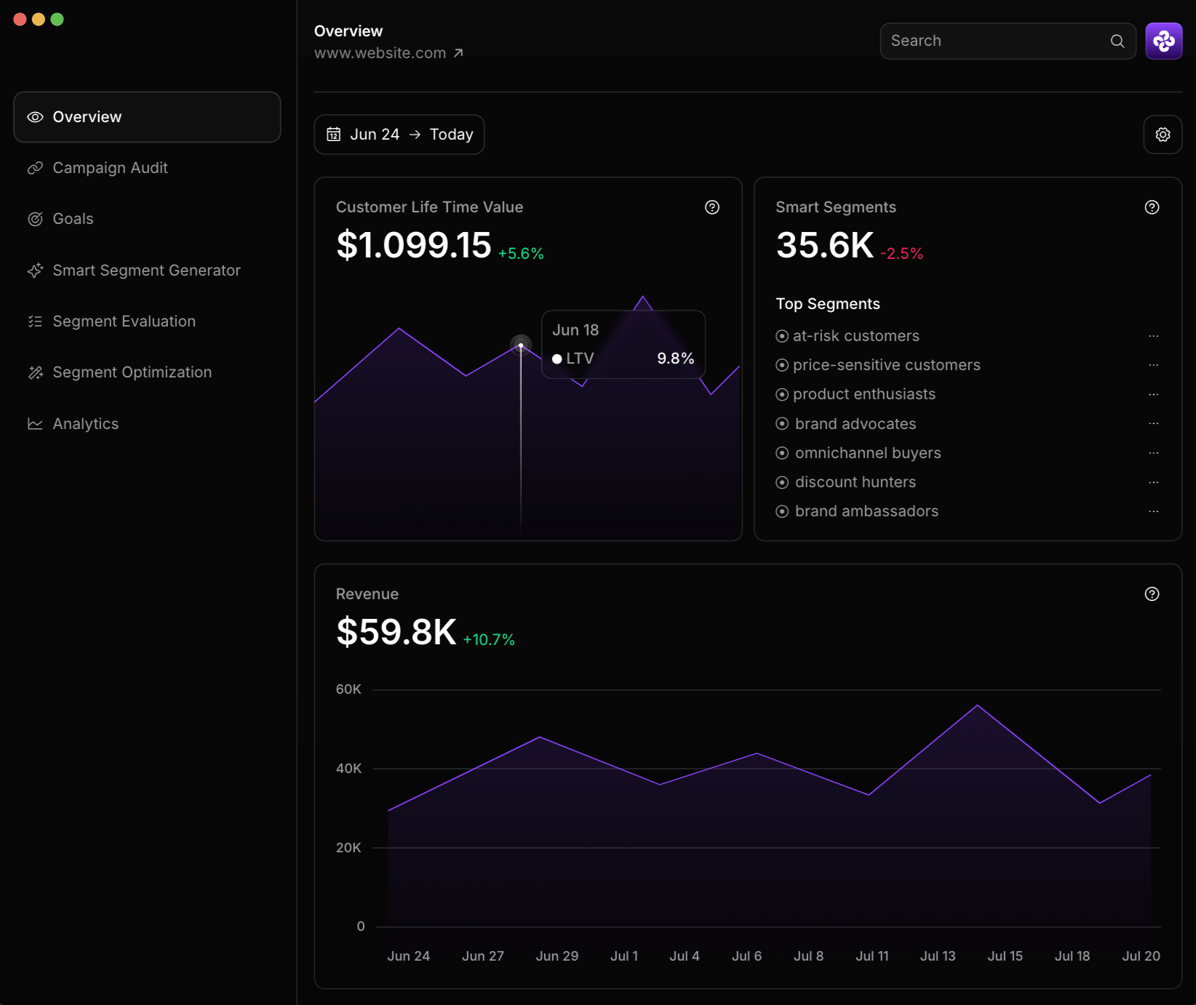Click the target icon beside Goals

(x=35, y=219)
